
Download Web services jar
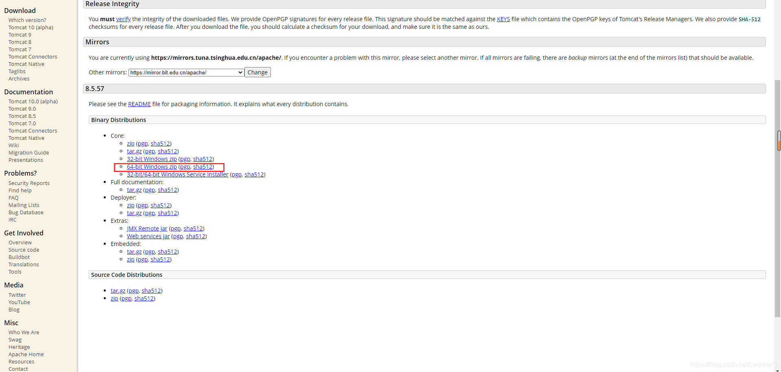(x=148, y=236)
